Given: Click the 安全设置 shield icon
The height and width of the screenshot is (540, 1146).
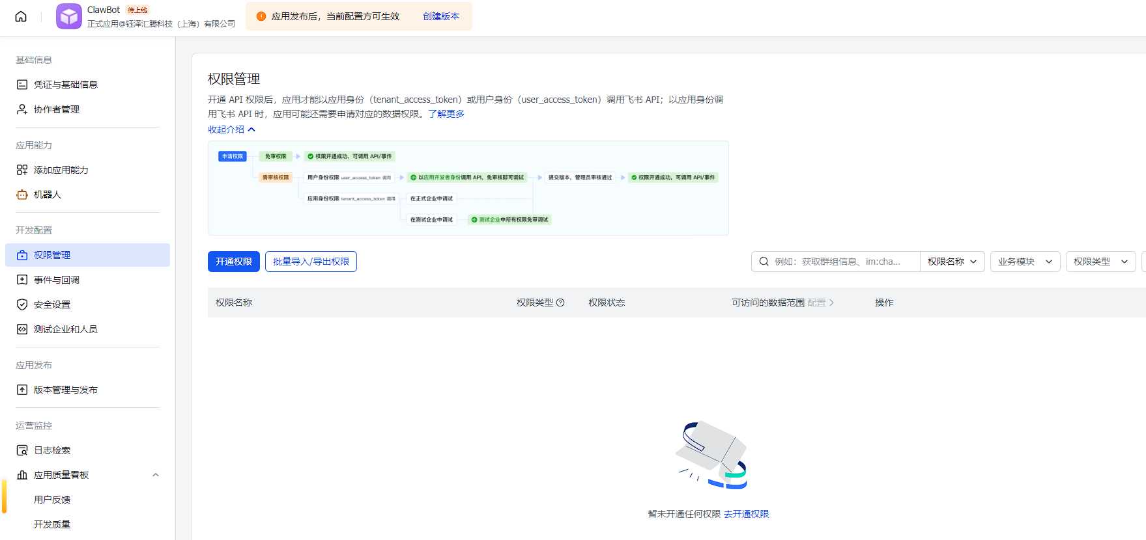Looking at the screenshot, I should 22,304.
